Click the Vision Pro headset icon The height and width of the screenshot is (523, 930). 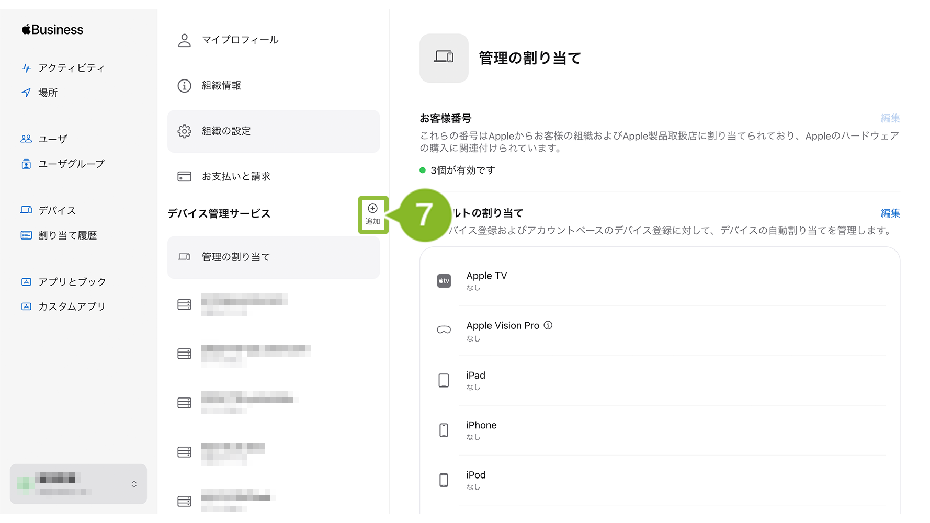click(444, 330)
